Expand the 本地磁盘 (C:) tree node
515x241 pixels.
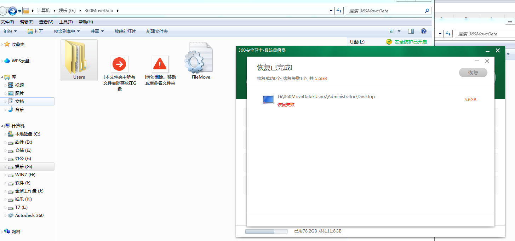(x=5, y=134)
